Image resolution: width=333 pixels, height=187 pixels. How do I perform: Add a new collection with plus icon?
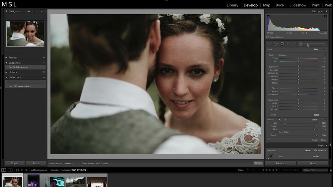tap(44, 77)
